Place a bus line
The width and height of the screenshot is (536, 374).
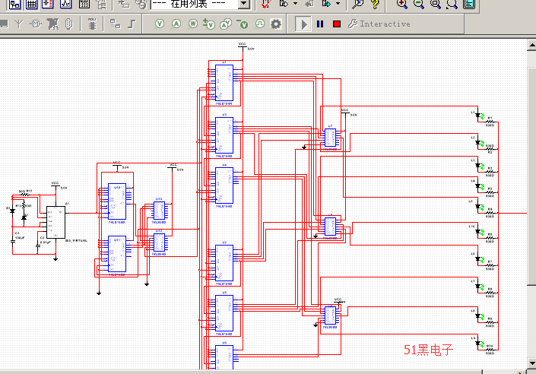132,24
